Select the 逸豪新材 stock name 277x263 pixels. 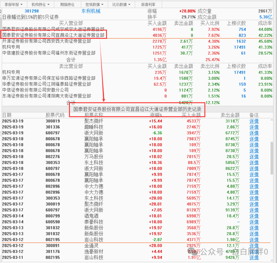[93, 251]
